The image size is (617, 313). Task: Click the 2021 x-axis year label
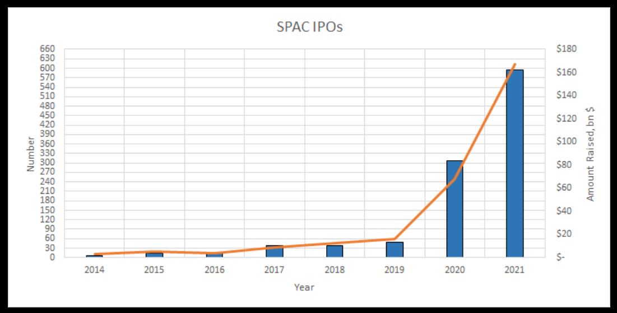tap(514, 270)
